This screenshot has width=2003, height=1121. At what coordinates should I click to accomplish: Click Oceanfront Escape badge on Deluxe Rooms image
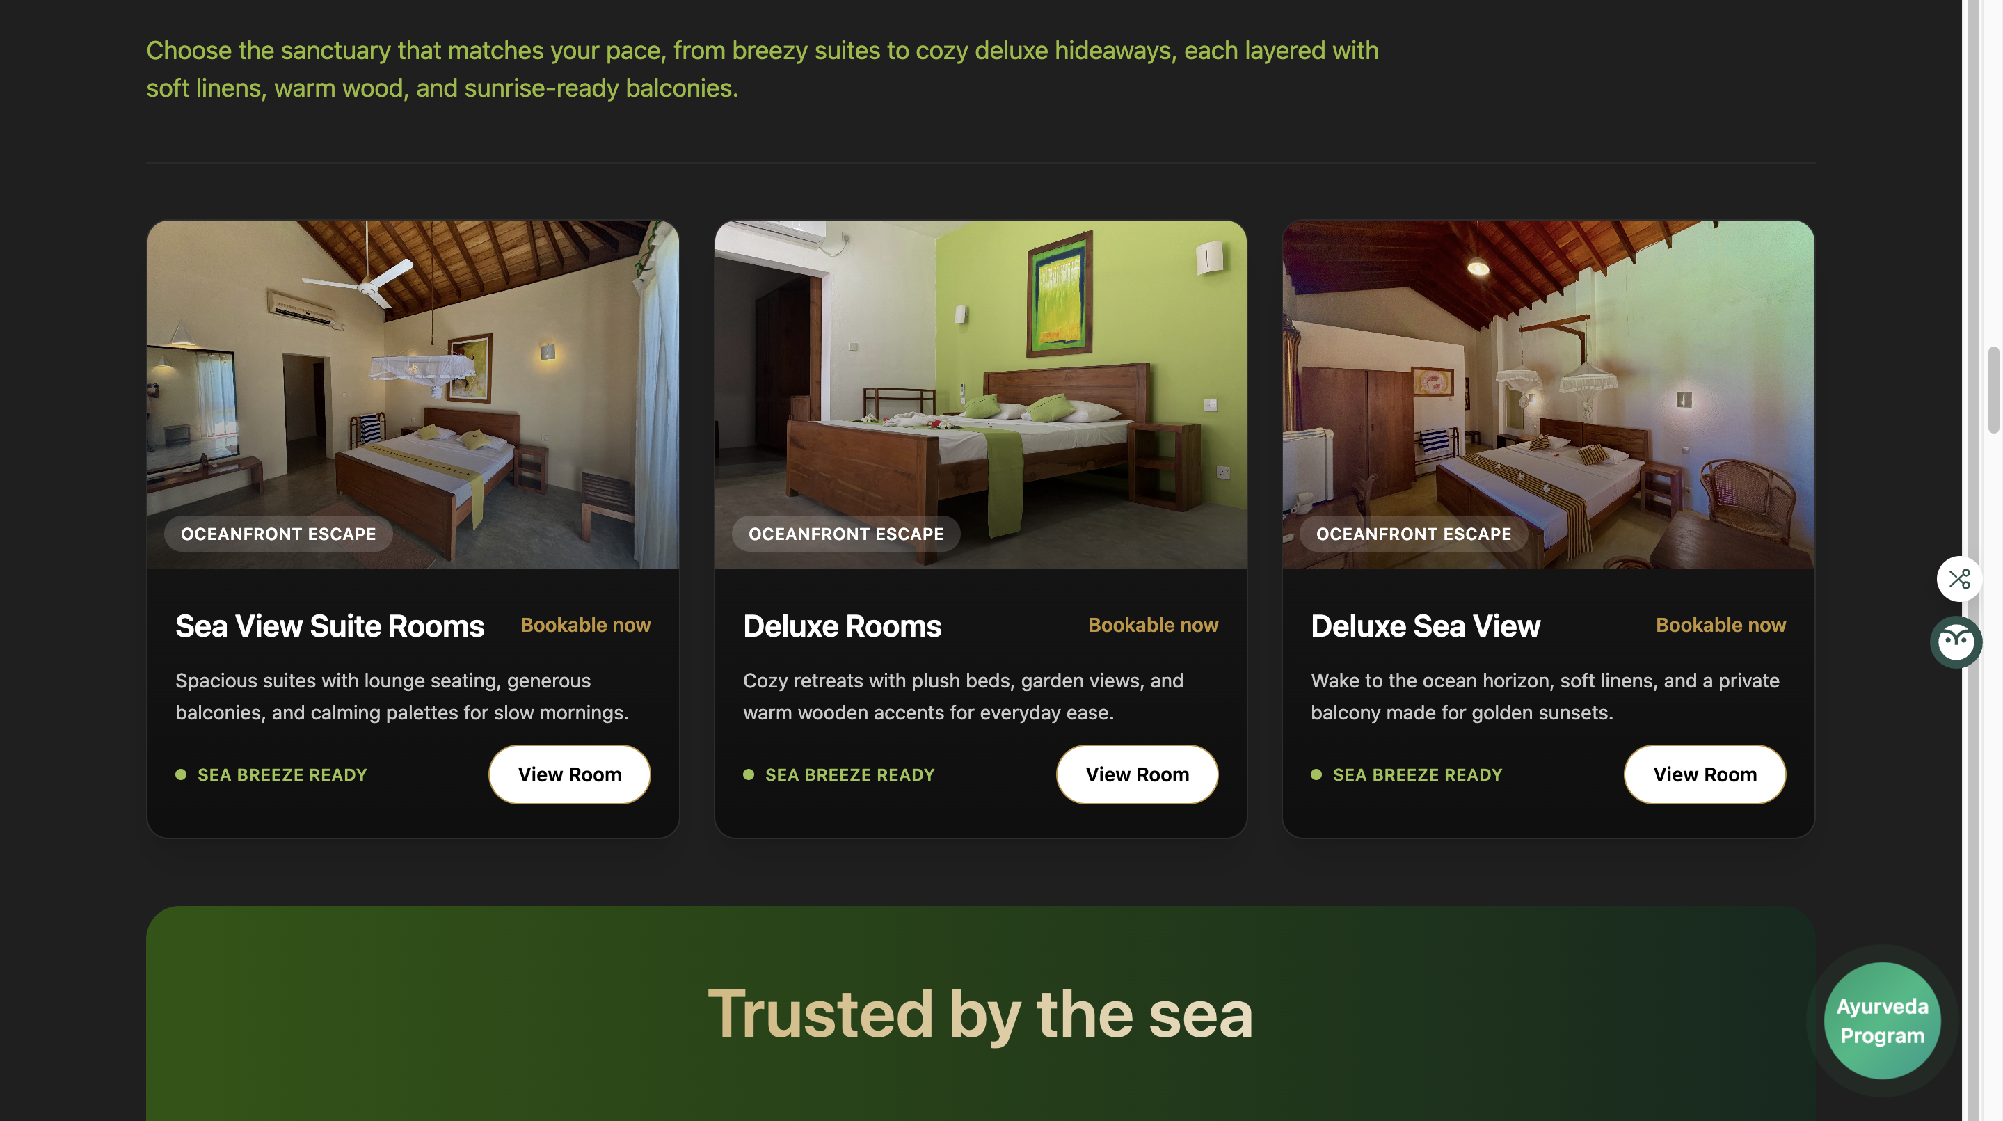846,534
